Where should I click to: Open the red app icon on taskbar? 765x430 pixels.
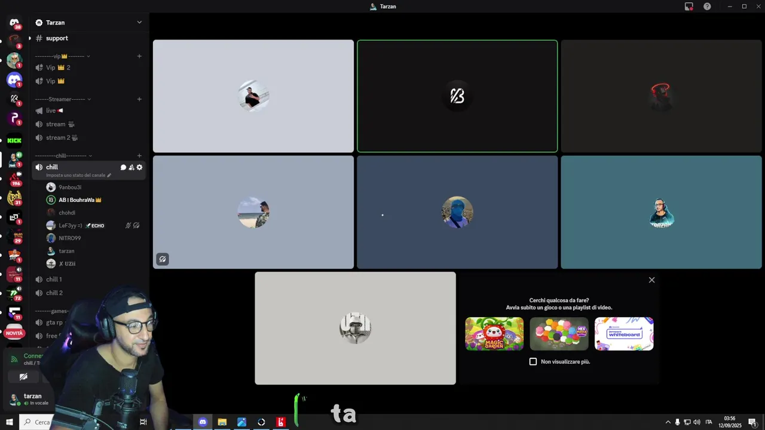[281, 422]
